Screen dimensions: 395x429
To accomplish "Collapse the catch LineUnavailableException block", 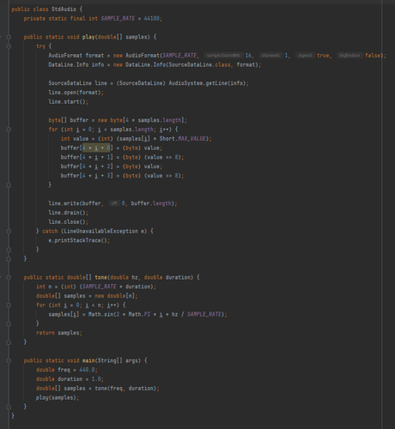I will pyautogui.click(x=9, y=231).
